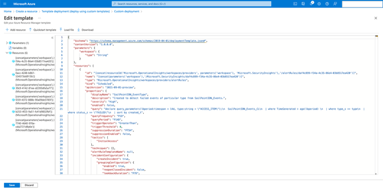The image size is (383, 190).
Task: Click the Home breadcrumb link
Action: pyautogui.click(x=8, y=11)
